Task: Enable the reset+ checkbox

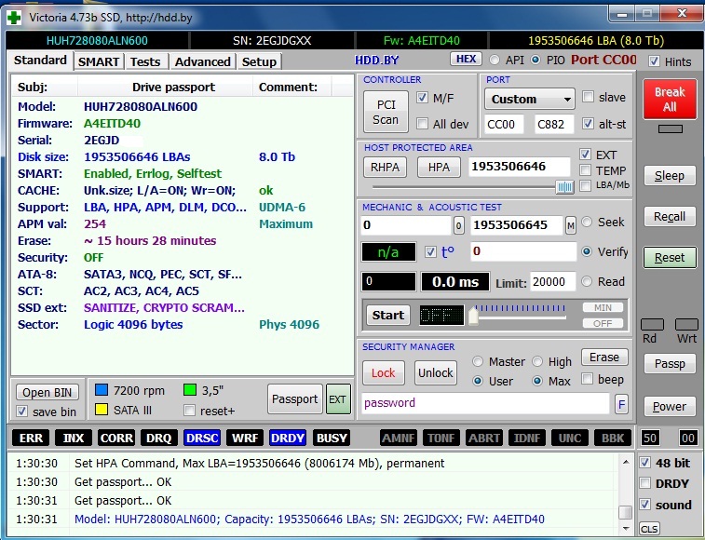Action: [190, 410]
